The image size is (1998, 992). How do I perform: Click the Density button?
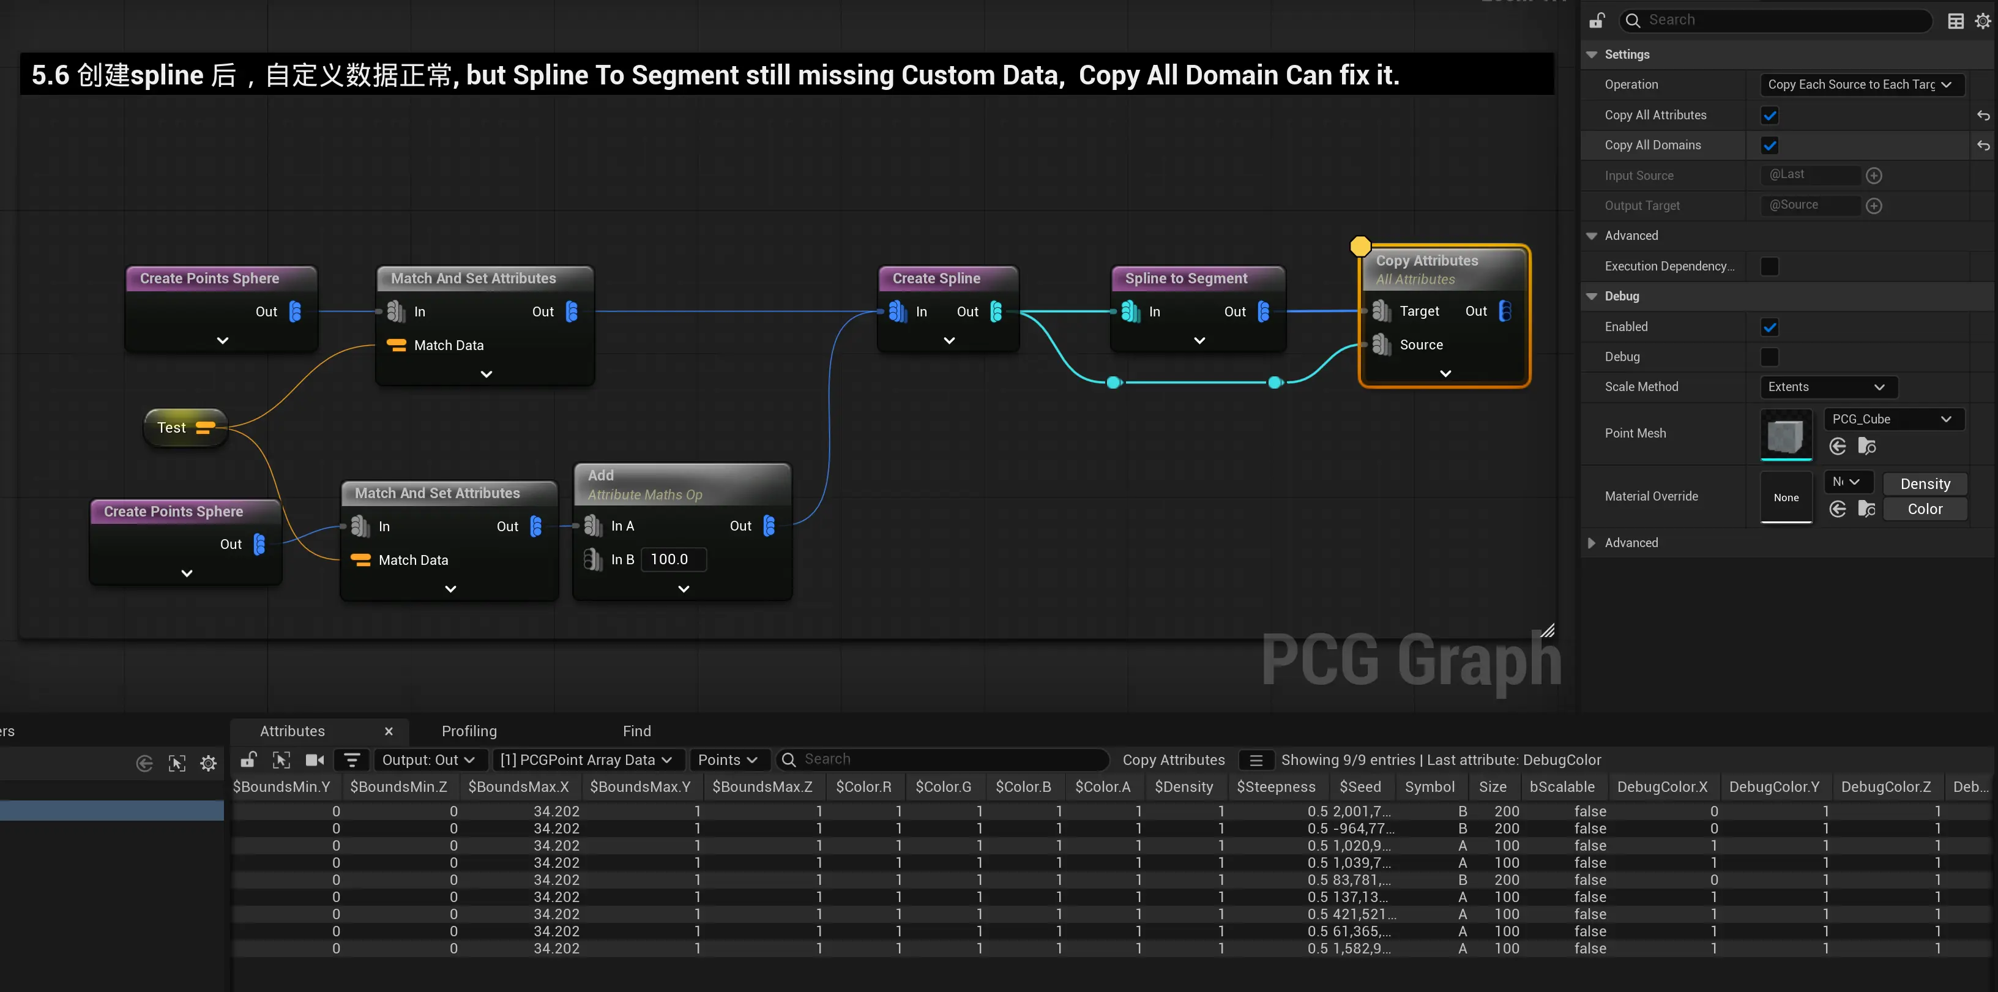[1925, 484]
